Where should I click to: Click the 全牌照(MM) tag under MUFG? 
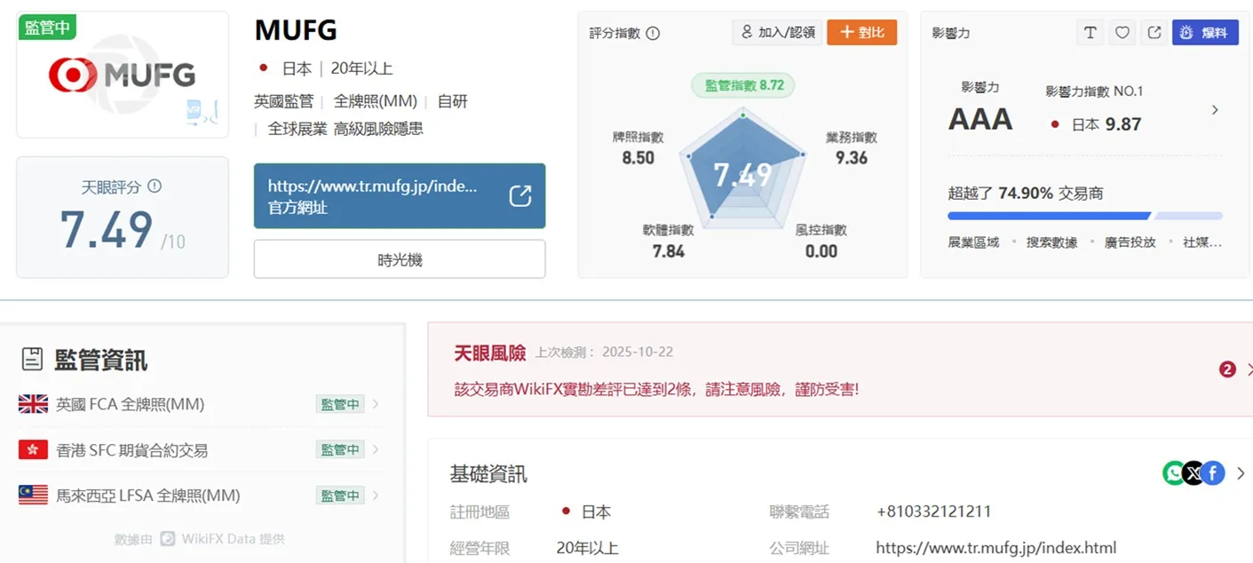[375, 101]
